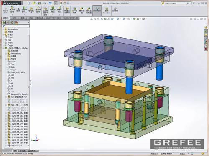Expand the top Annotations folder in the tree
The height and width of the screenshot is (156, 209).
[x=3, y=29]
